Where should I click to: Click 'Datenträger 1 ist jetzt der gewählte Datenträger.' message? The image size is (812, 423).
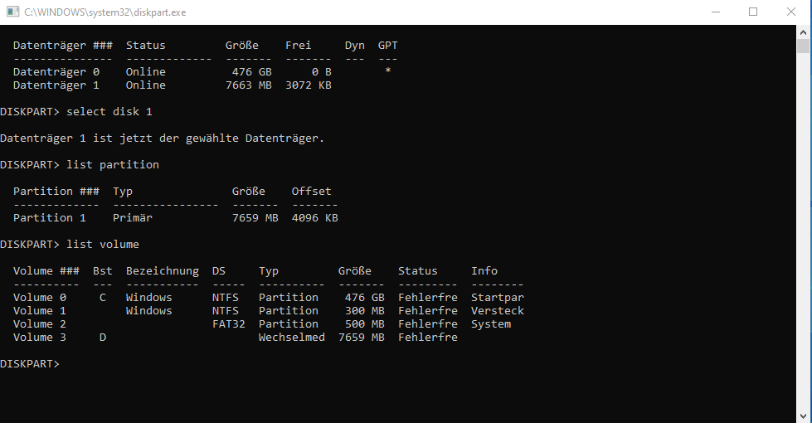point(162,139)
